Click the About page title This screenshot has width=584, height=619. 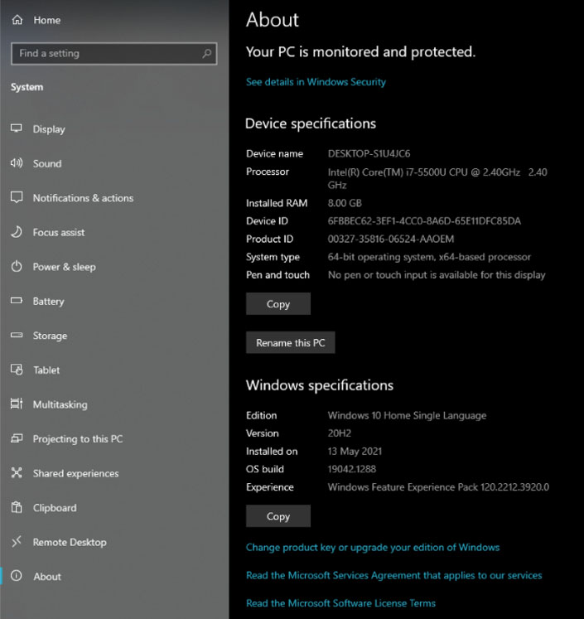pos(273,19)
